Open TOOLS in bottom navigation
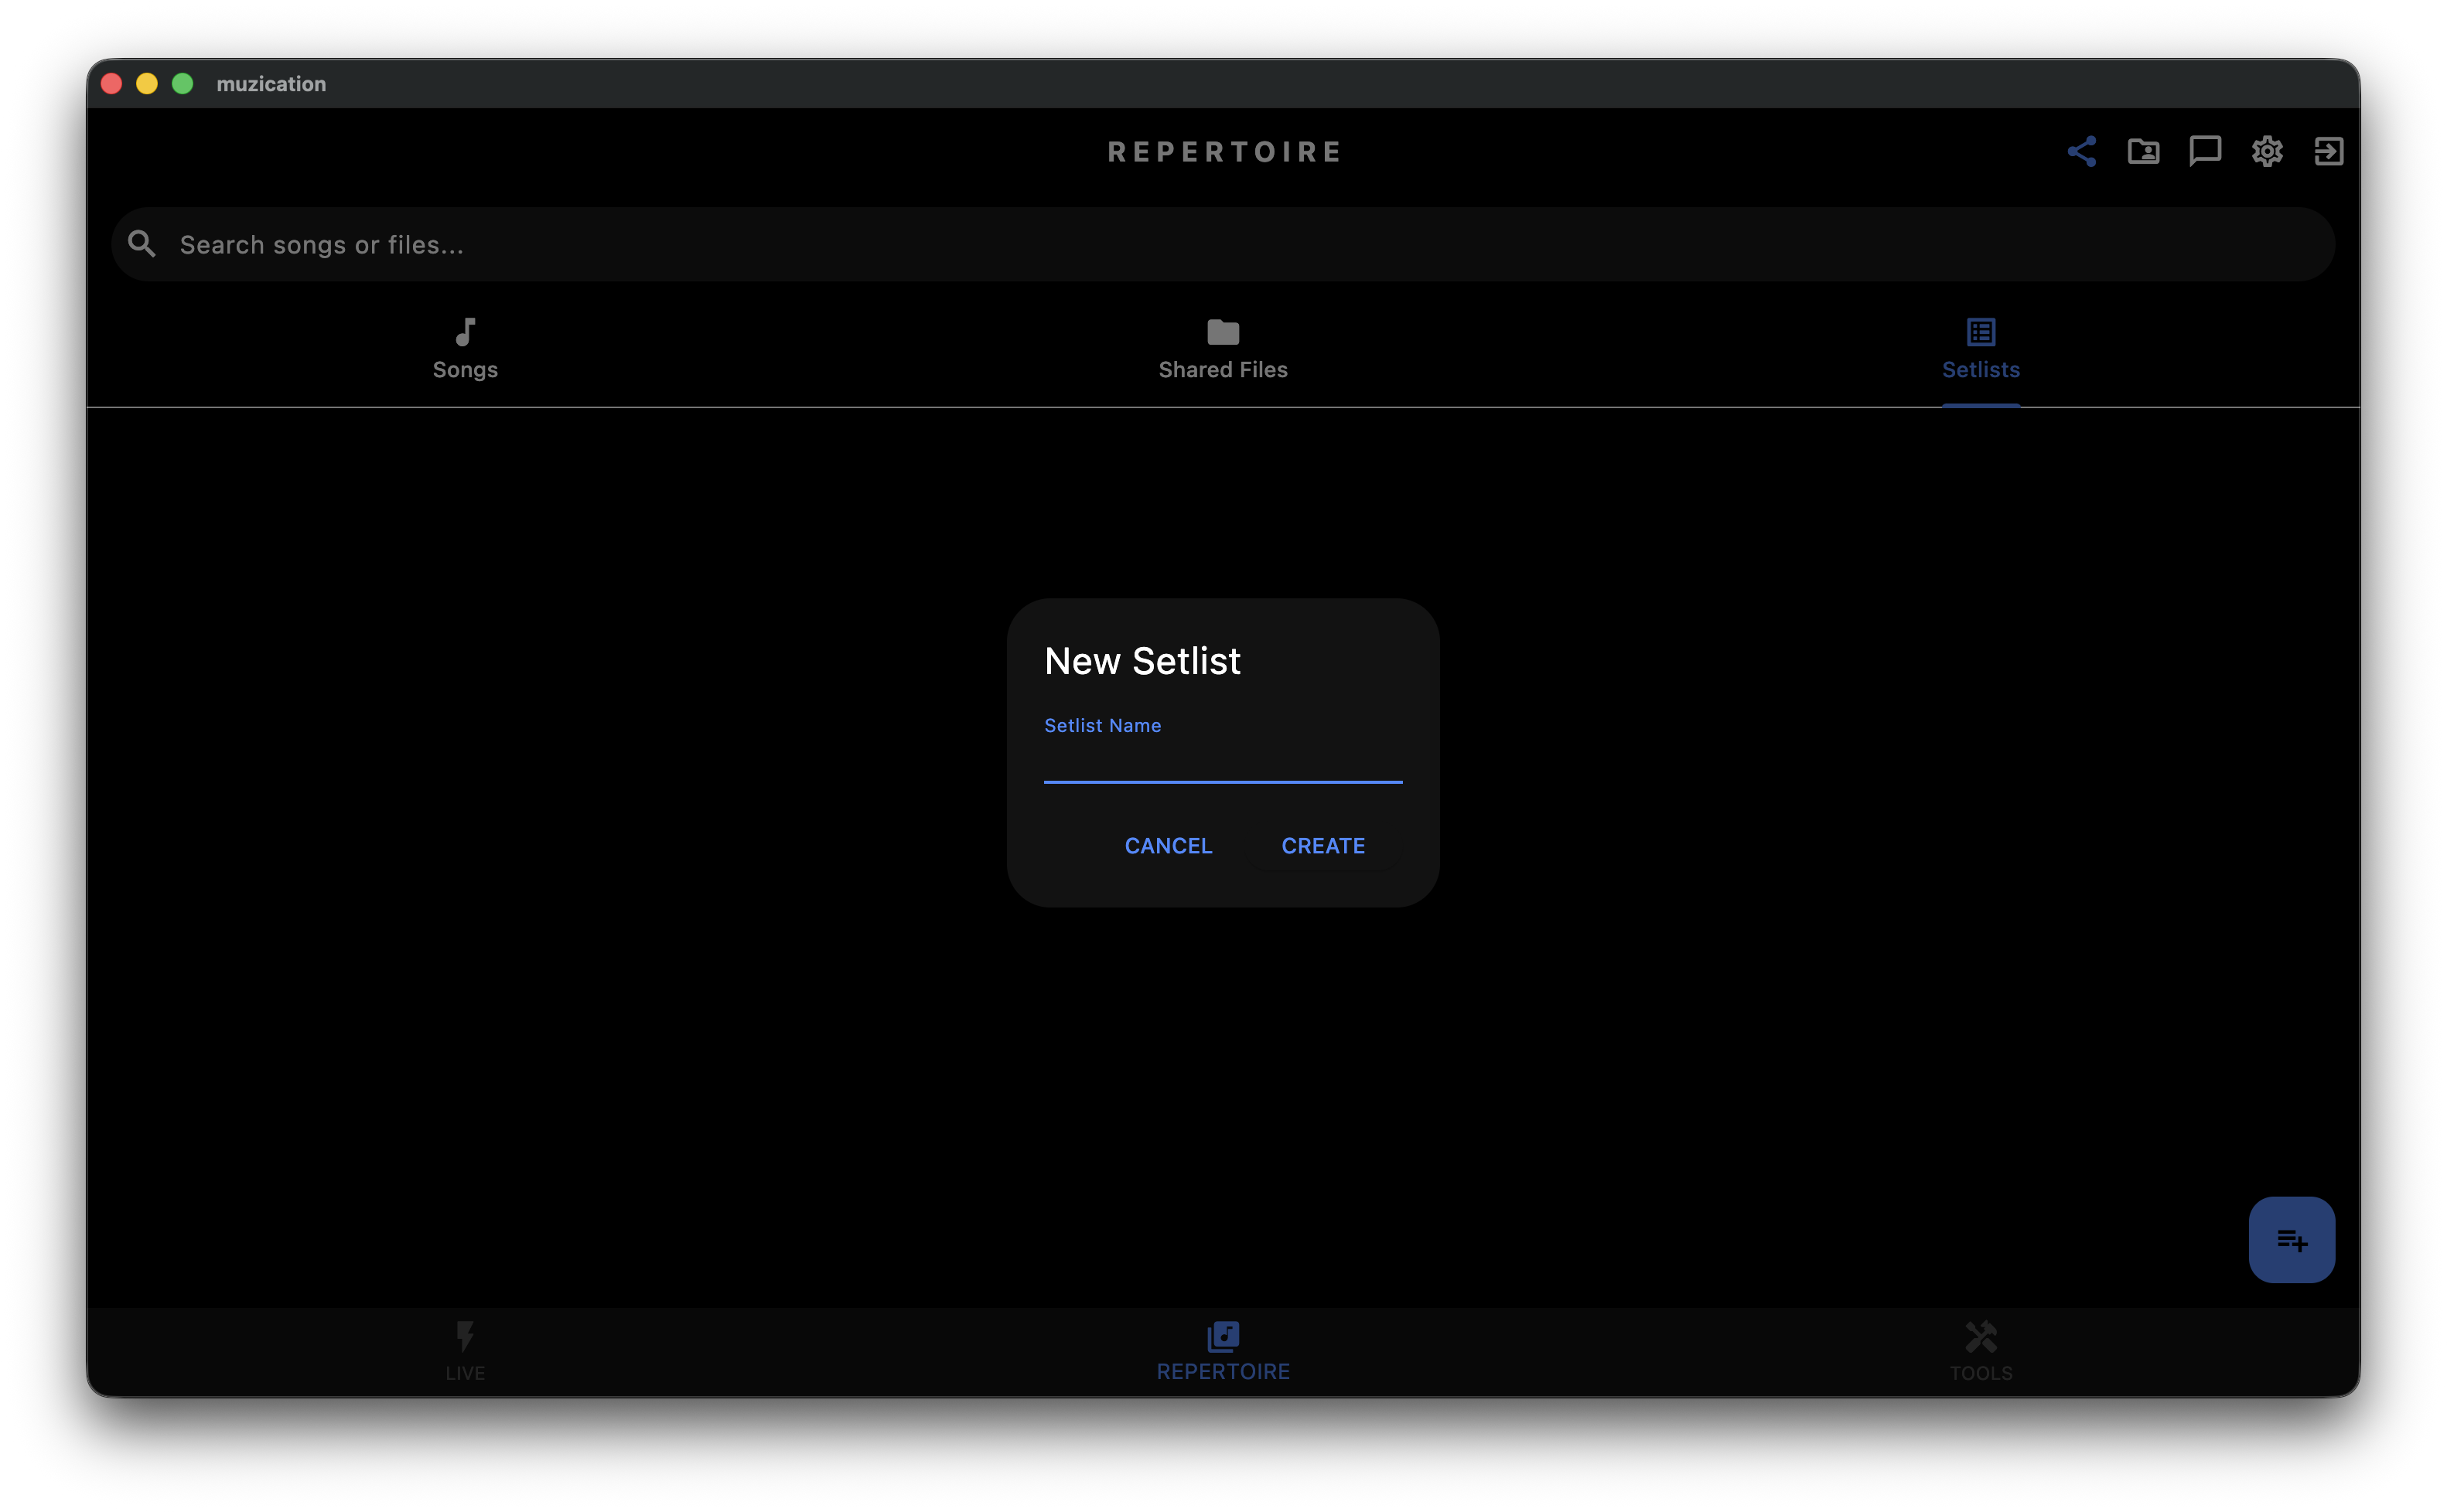This screenshot has height=1512, width=2447. (x=1981, y=1352)
